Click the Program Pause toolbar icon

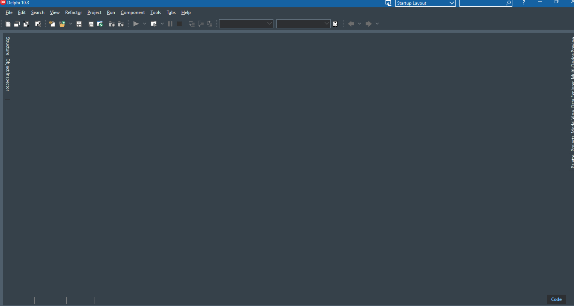pyautogui.click(x=170, y=24)
